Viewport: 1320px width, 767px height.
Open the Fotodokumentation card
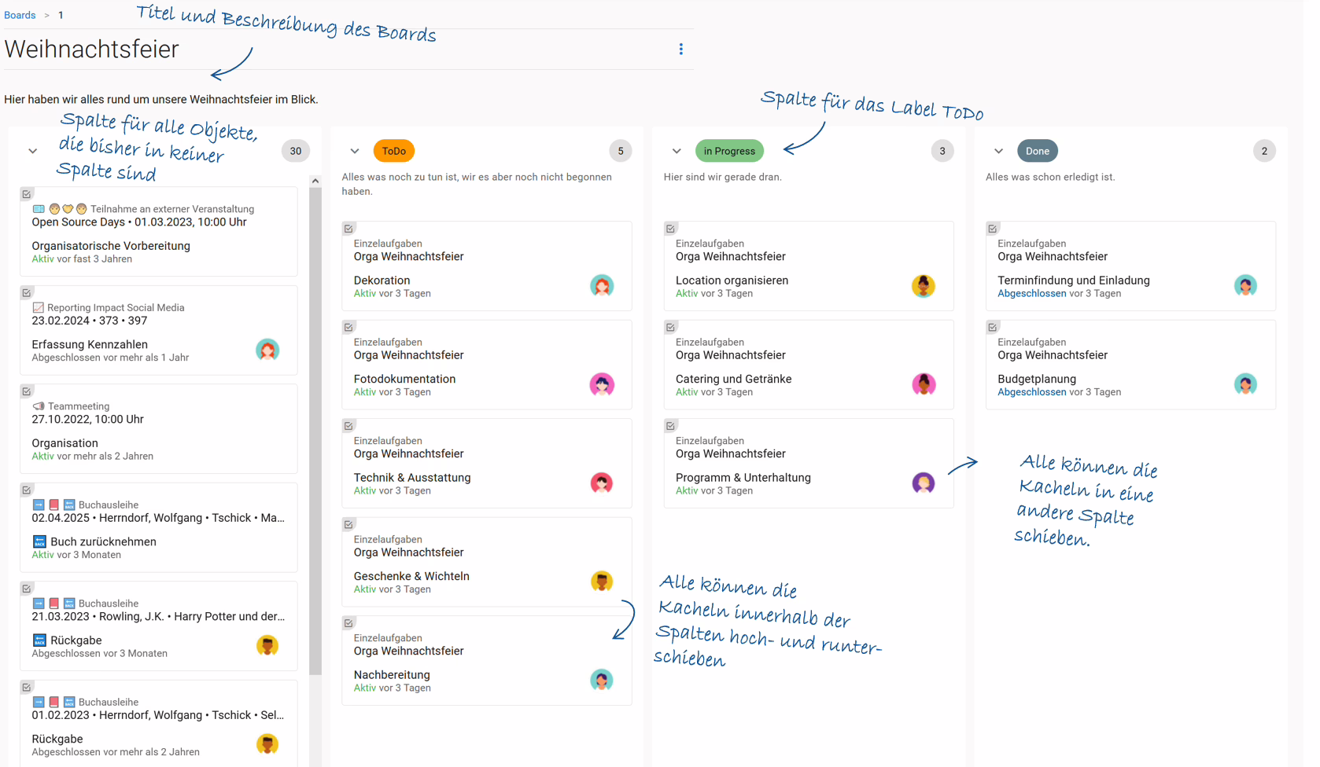[x=487, y=365]
